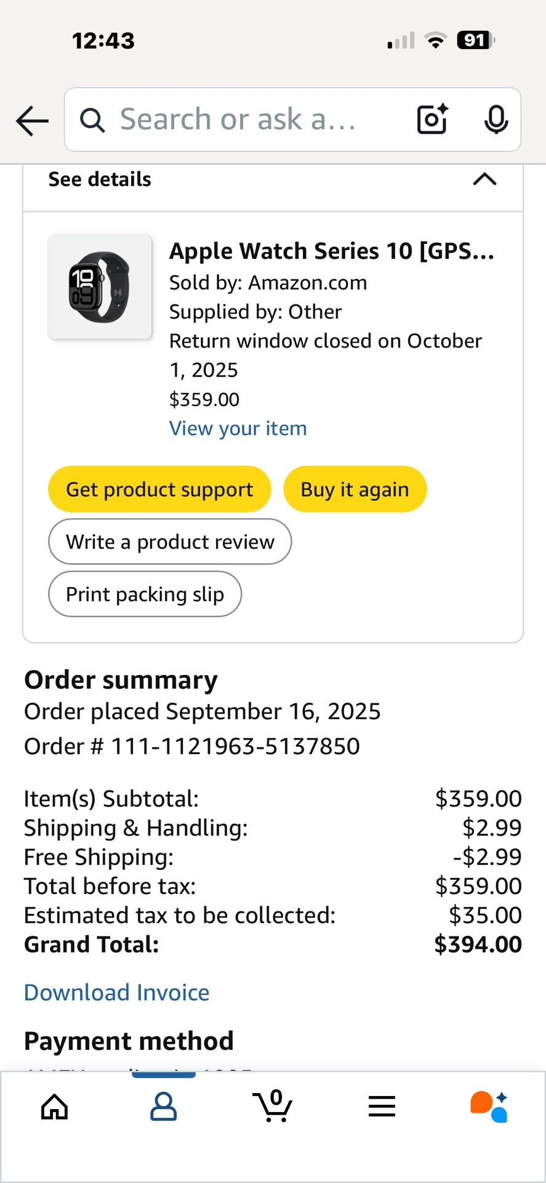Viewport: 546px width, 1183px height.
Task: Select the cart tab showing zero items
Action: click(x=273, y=1106)
